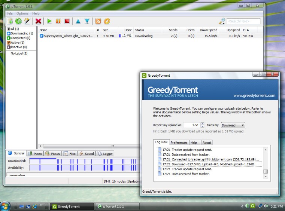285x211 pixels.
Task: Select the Supersystem_WhiteLight torrent row
Action: coord(151,36)
